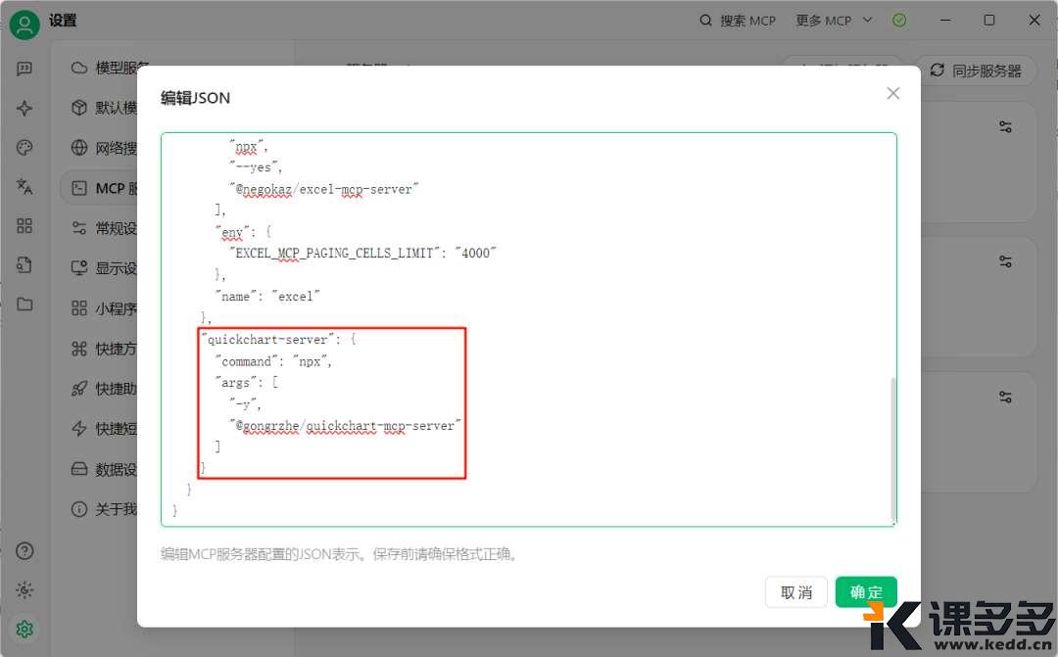Select 快捷助手 rocket menu item

click(x=103, y=389)
